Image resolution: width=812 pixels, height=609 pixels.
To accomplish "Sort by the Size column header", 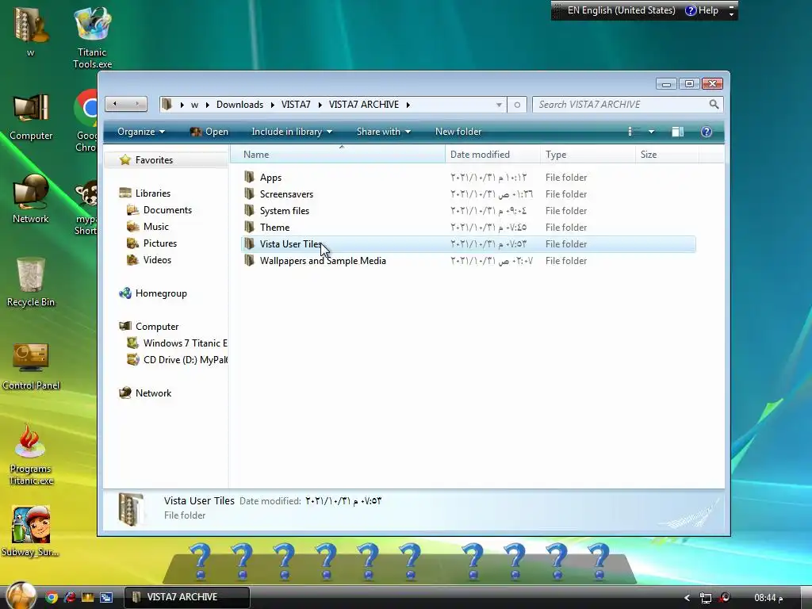I will (x=667, y=155).
